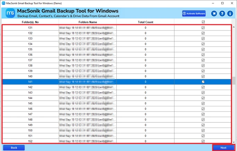Click the scrollbar down arrow
Viewport: 237px width, 151px height.
234,142
